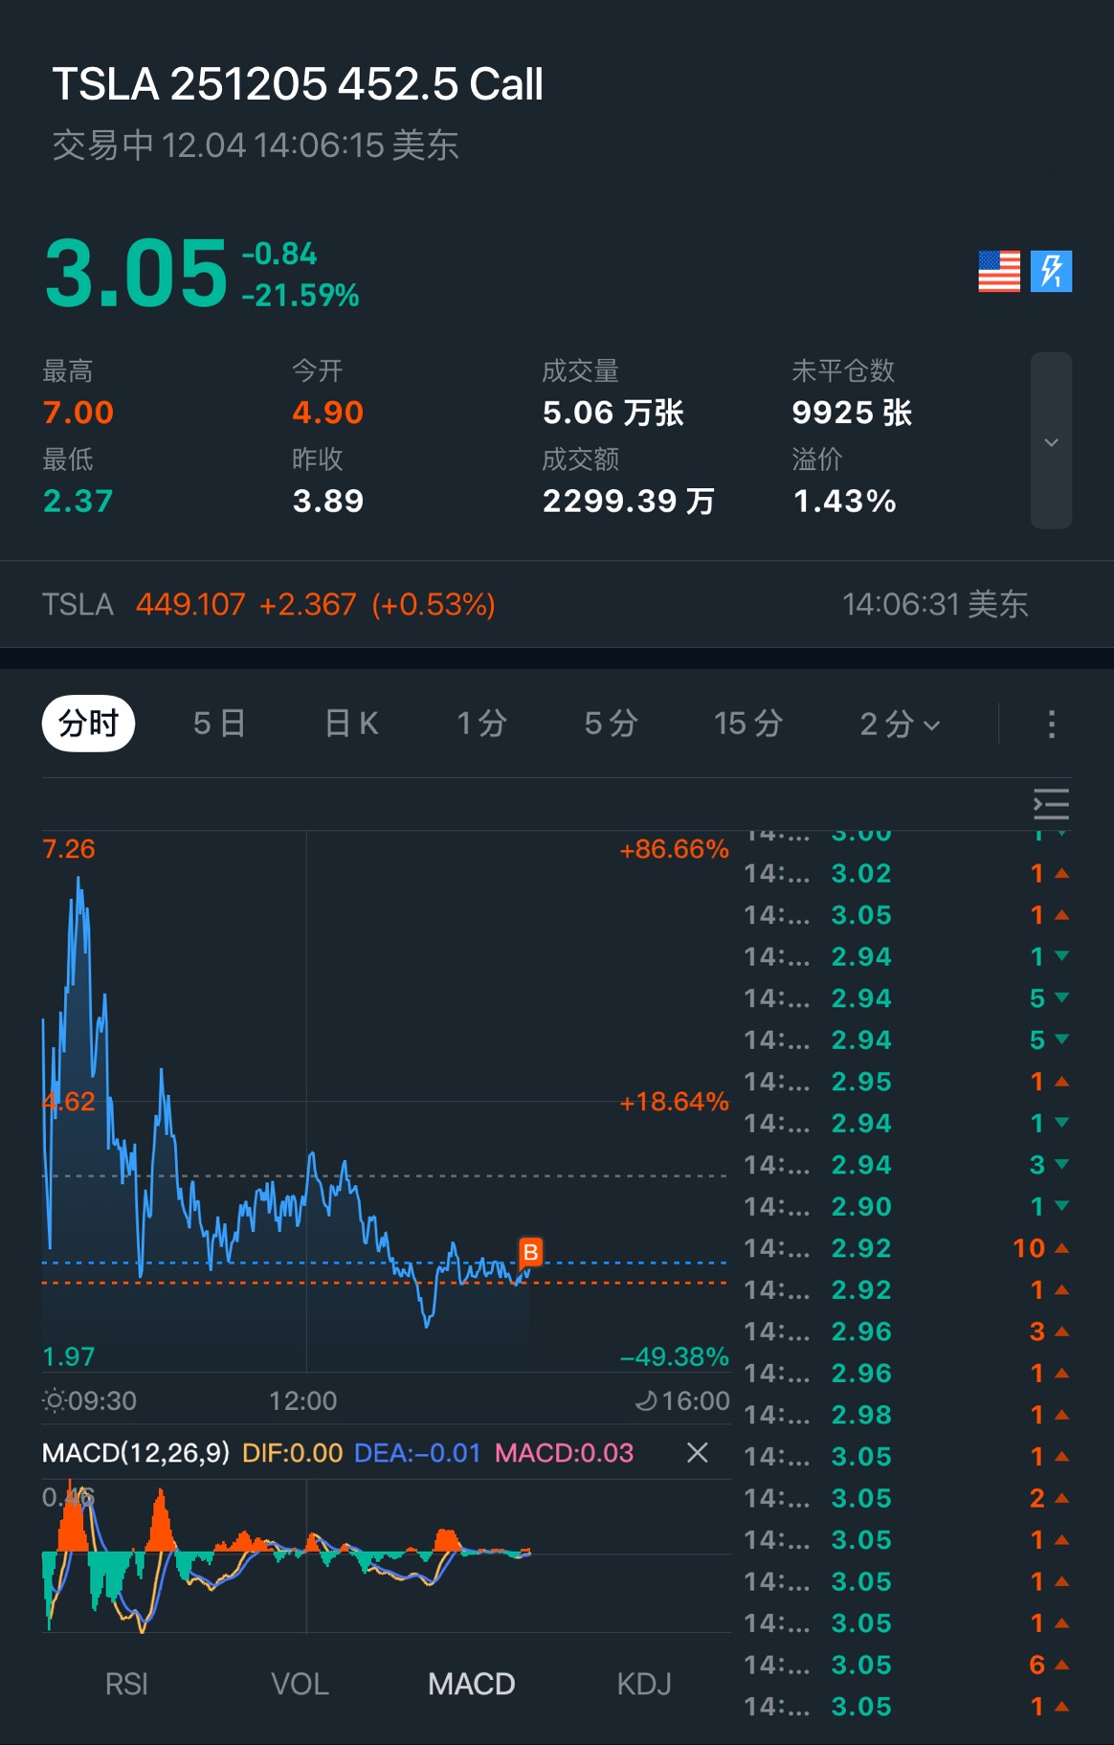The width and height of the screenshot is (1114, 1745).
Task: Tap the moon icon at 16:00
Action: 646,1401
